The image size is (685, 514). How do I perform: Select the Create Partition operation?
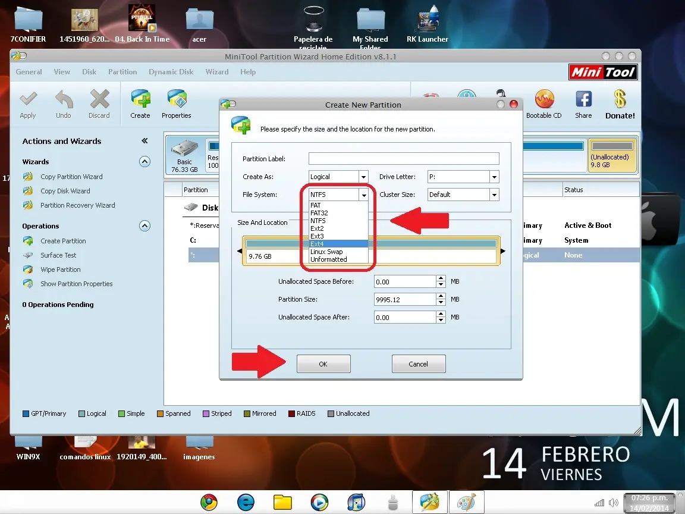(x=63, y=241)
